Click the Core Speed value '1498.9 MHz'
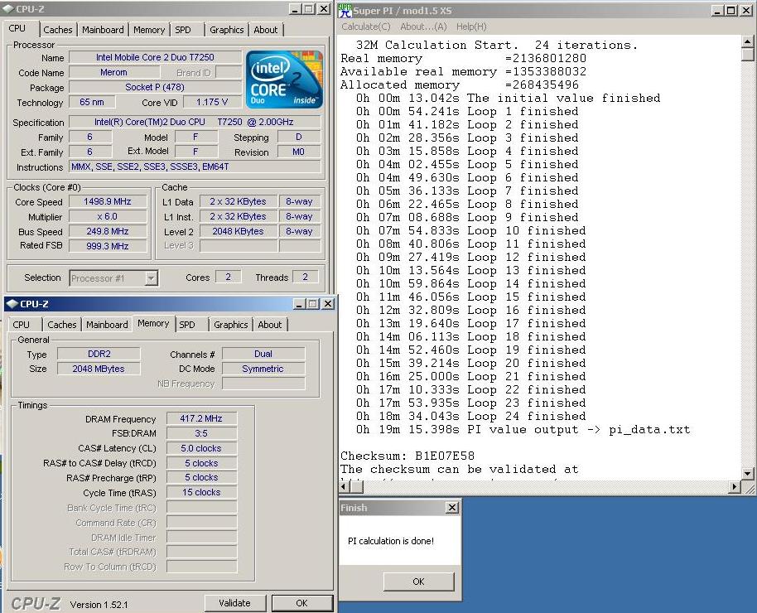Image resolution: width=757 pixels, height=613 pixels. (x=107, y=201)
